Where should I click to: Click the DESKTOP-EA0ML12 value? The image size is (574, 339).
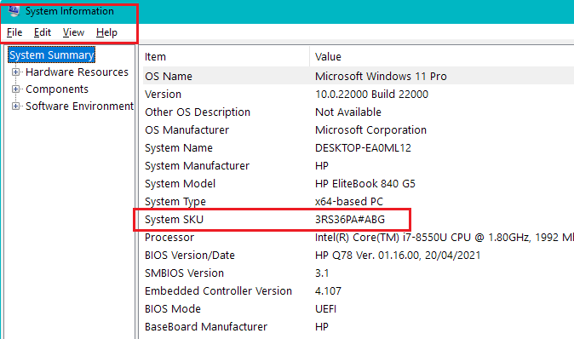[x=363, y=148]
